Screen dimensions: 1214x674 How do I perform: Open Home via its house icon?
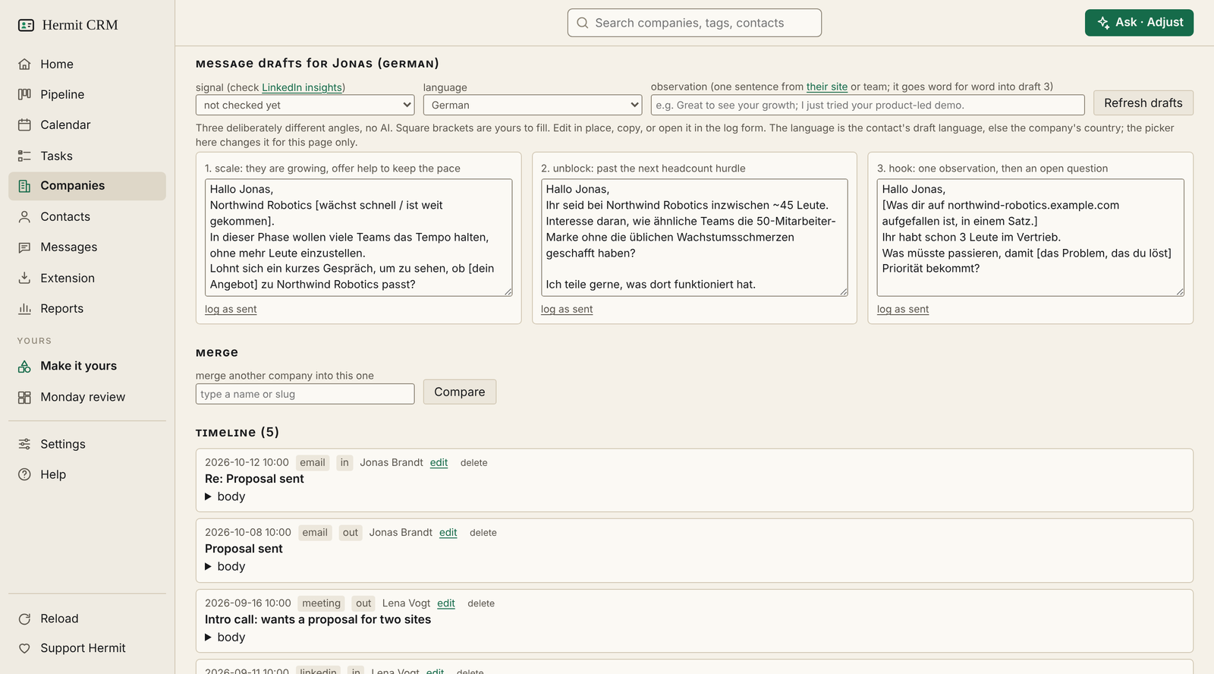24,64
